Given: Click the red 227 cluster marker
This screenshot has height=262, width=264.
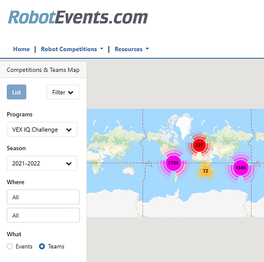Looking at the screenshot, I should pyautogui.click(x=199, y=145).
